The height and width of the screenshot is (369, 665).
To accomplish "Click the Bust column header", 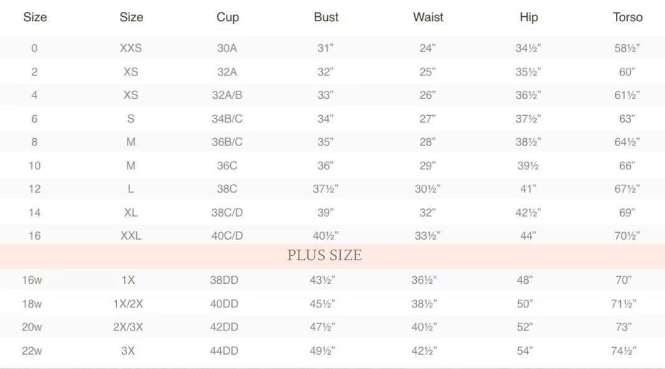I will point(326,17).
